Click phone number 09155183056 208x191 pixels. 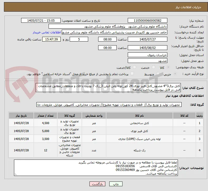point(125,166)
